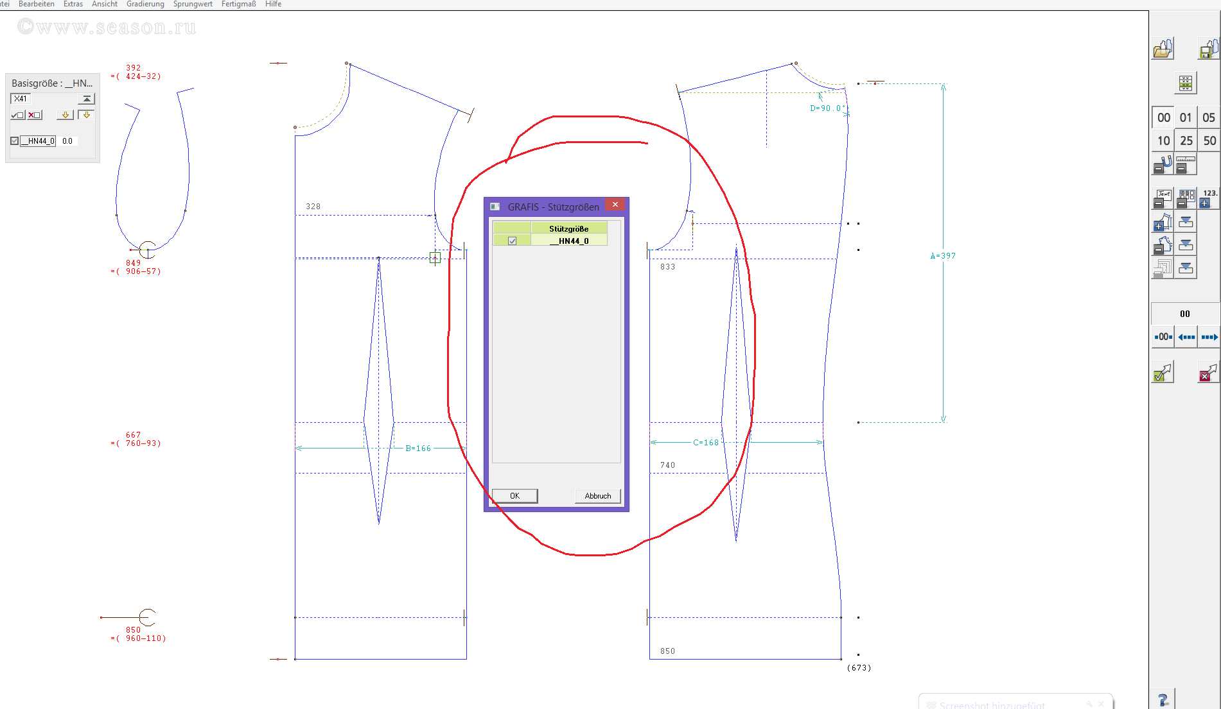Toggle the ruler measurement tool
Screen dimensions: 1221x709
[x=1186, y=164]
